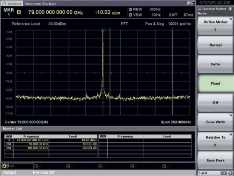Select marker row 1 in Marker List
The height and width of the screenshot is (176, 234).
(x=51, y=140)
